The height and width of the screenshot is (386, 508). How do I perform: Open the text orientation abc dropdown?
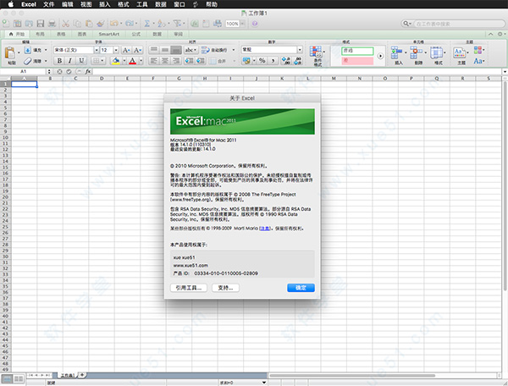coord(190,50)
